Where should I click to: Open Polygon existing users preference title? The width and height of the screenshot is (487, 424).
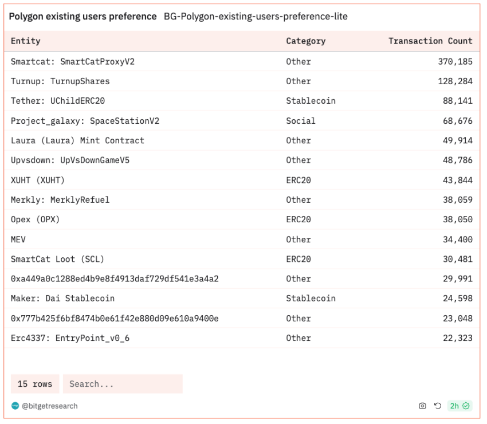[83, 17]
